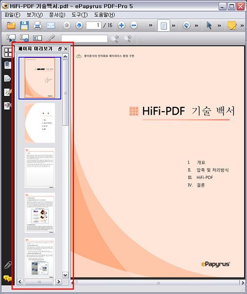Screen dimensions: 247x294
Task: Select the text selection tool in the second toolbar
Action: 11,38
